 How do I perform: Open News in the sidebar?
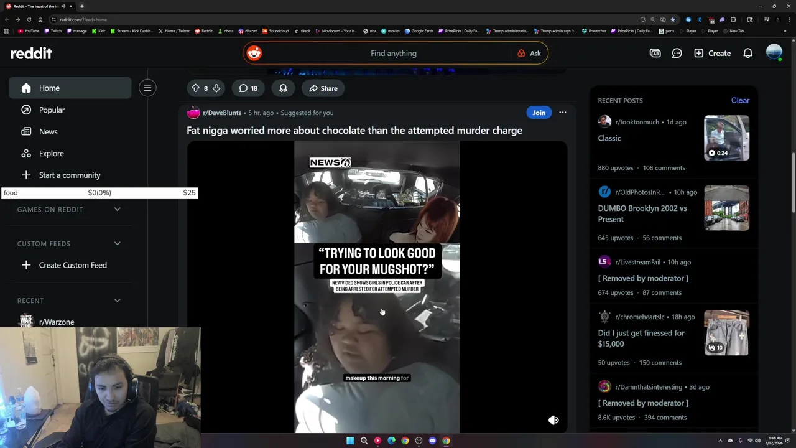tap(70, 132)
